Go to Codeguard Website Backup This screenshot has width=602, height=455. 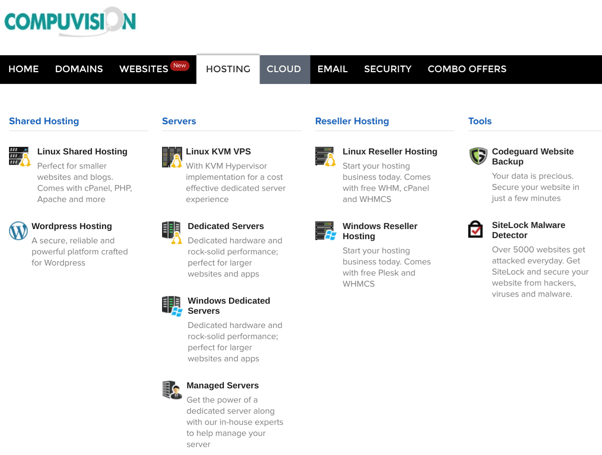pyautogui.click(x=533, y=156)
